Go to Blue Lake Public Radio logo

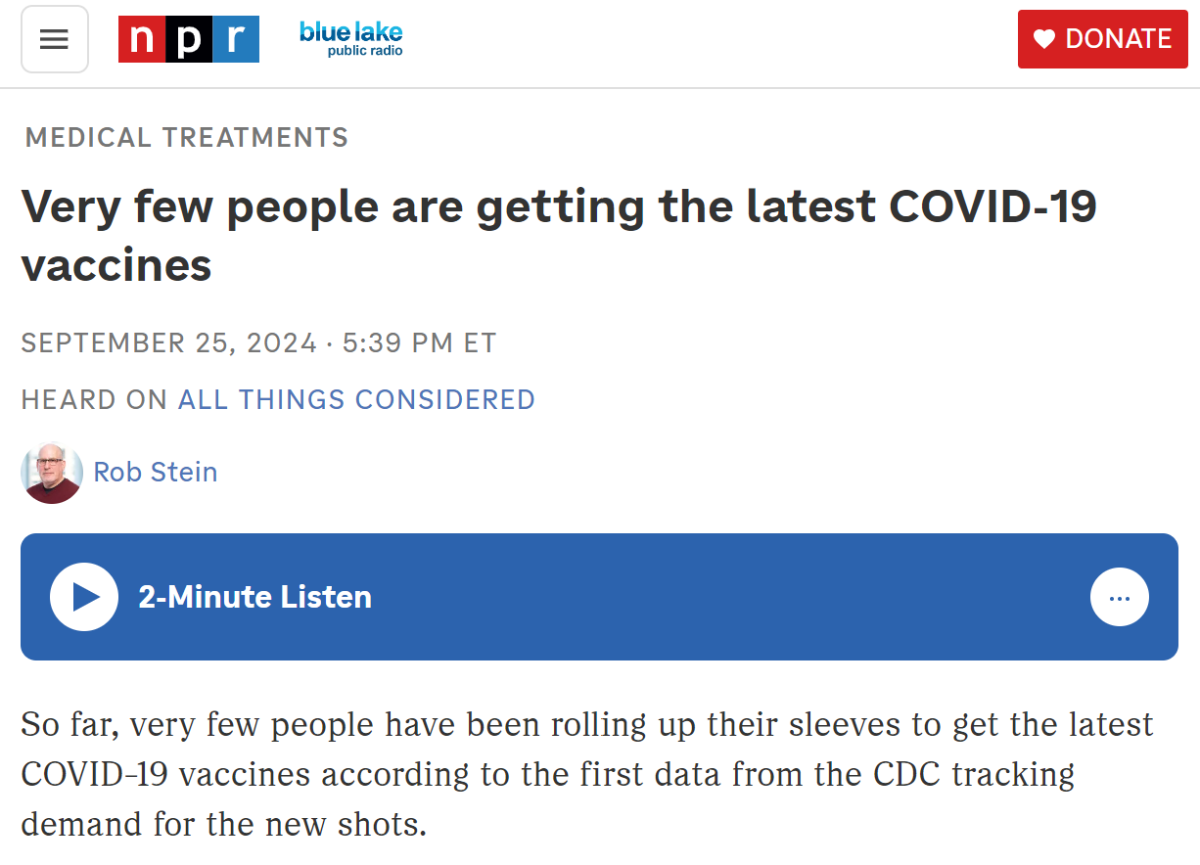pos(350,37)
